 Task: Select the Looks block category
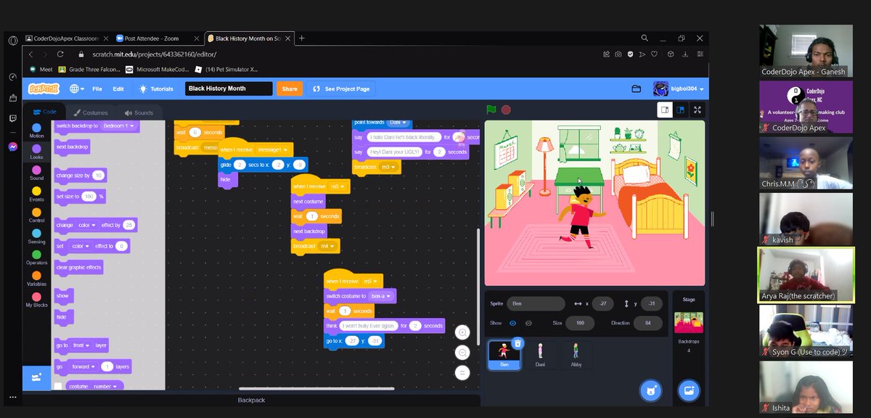pos(36,152)
